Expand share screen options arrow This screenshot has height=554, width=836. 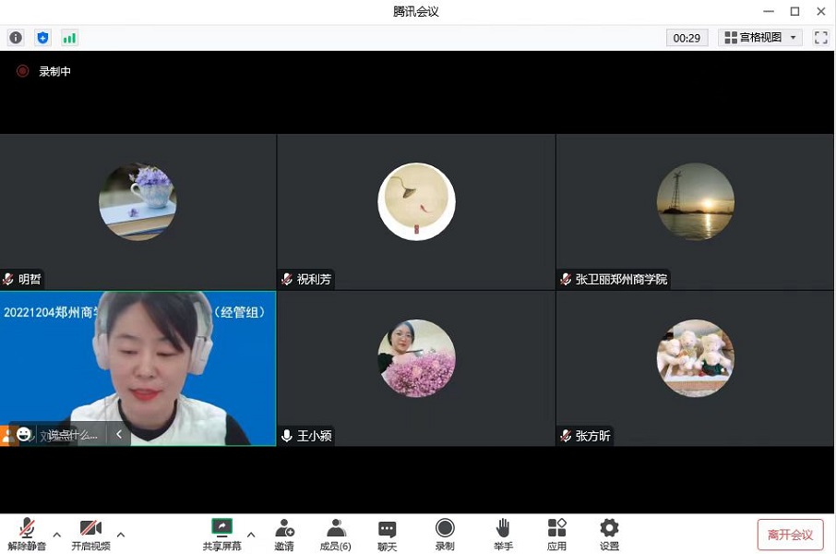[x=251, y=535]
